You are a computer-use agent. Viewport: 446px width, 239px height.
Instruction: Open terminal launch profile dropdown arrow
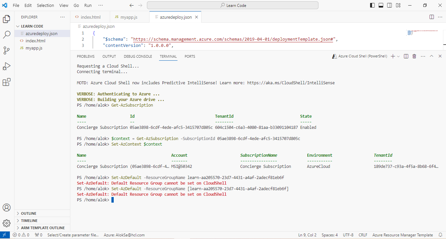coord(398,56)
